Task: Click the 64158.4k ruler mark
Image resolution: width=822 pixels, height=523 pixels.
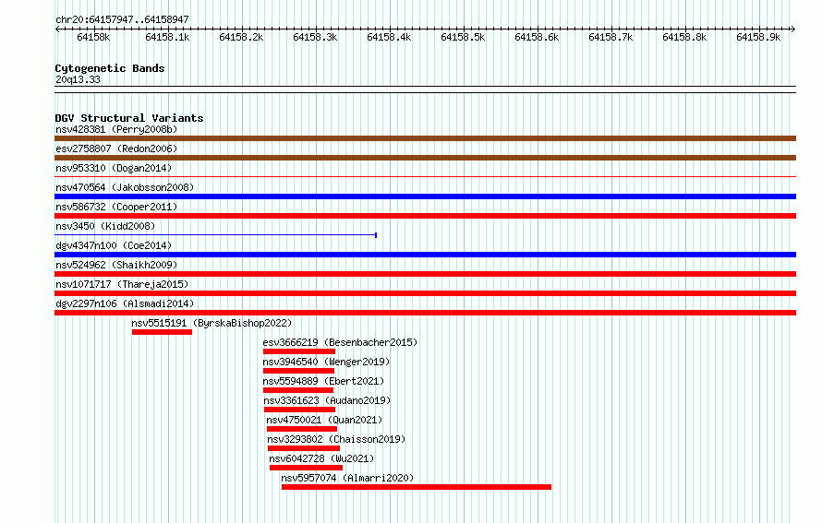Action: 389,37
